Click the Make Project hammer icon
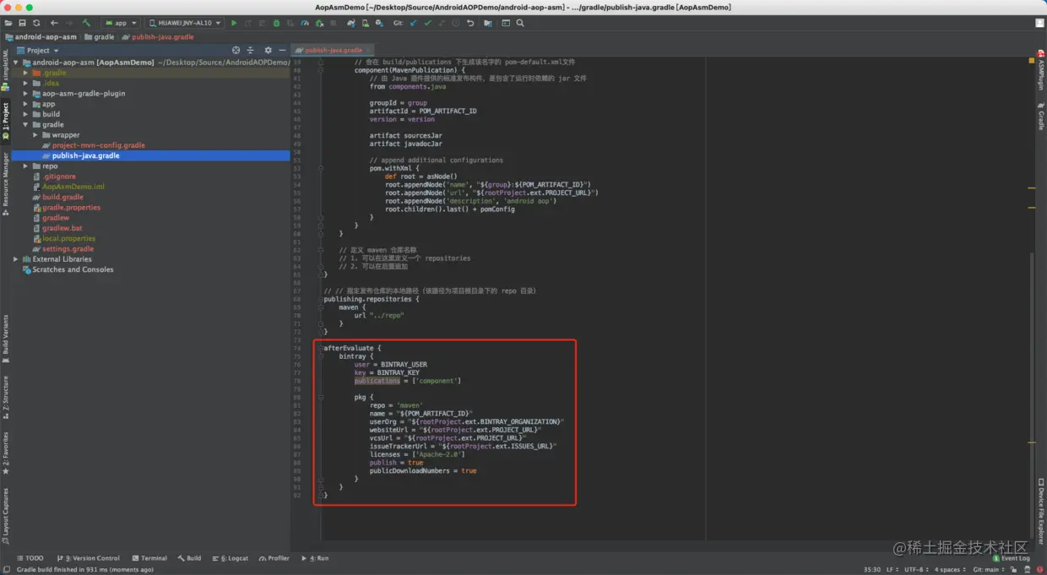The height and width of the screenshot is (575, 1047). (86, 23)
